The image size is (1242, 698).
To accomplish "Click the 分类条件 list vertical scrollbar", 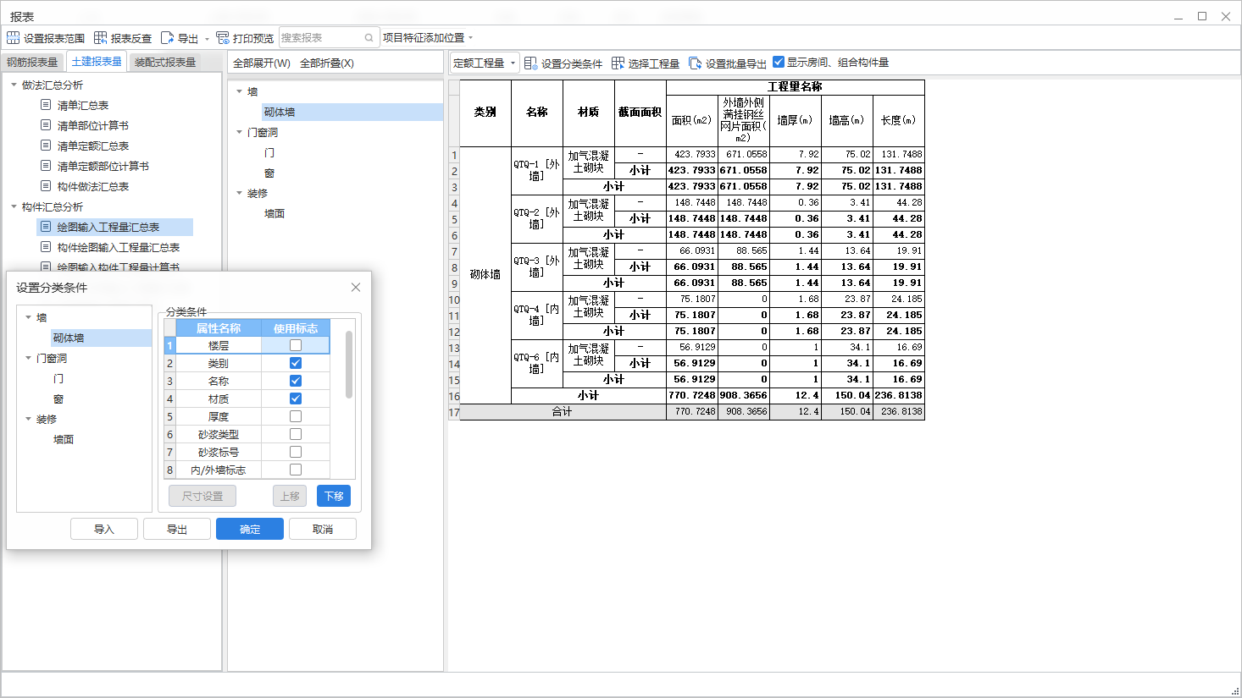I will (x=349, y=364).
